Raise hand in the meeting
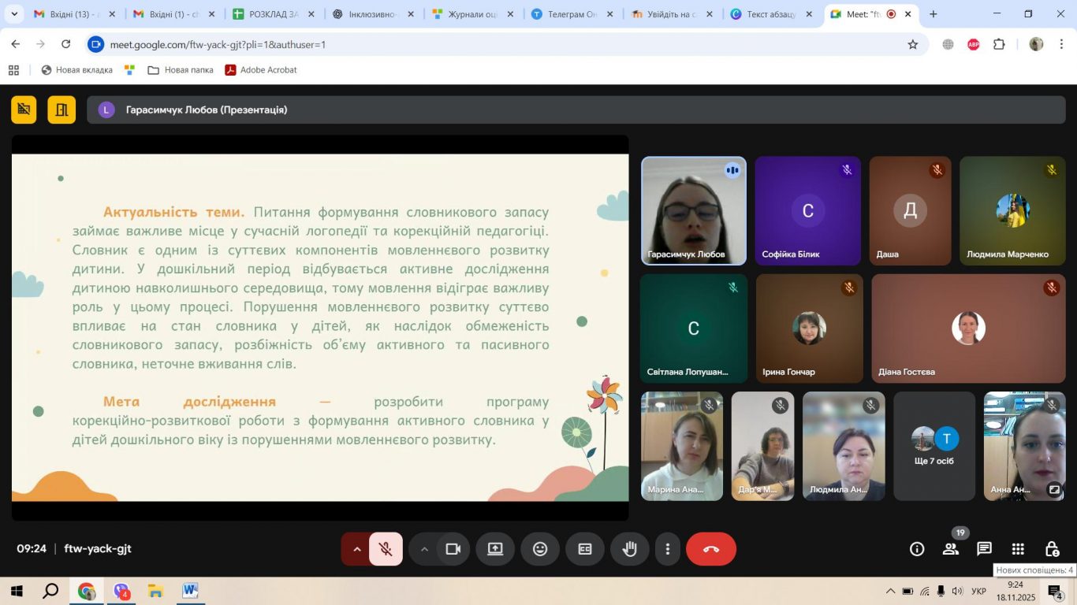The width and height of the screenshot is (1077, 605). pyautogui.click(x=629, y=549)
